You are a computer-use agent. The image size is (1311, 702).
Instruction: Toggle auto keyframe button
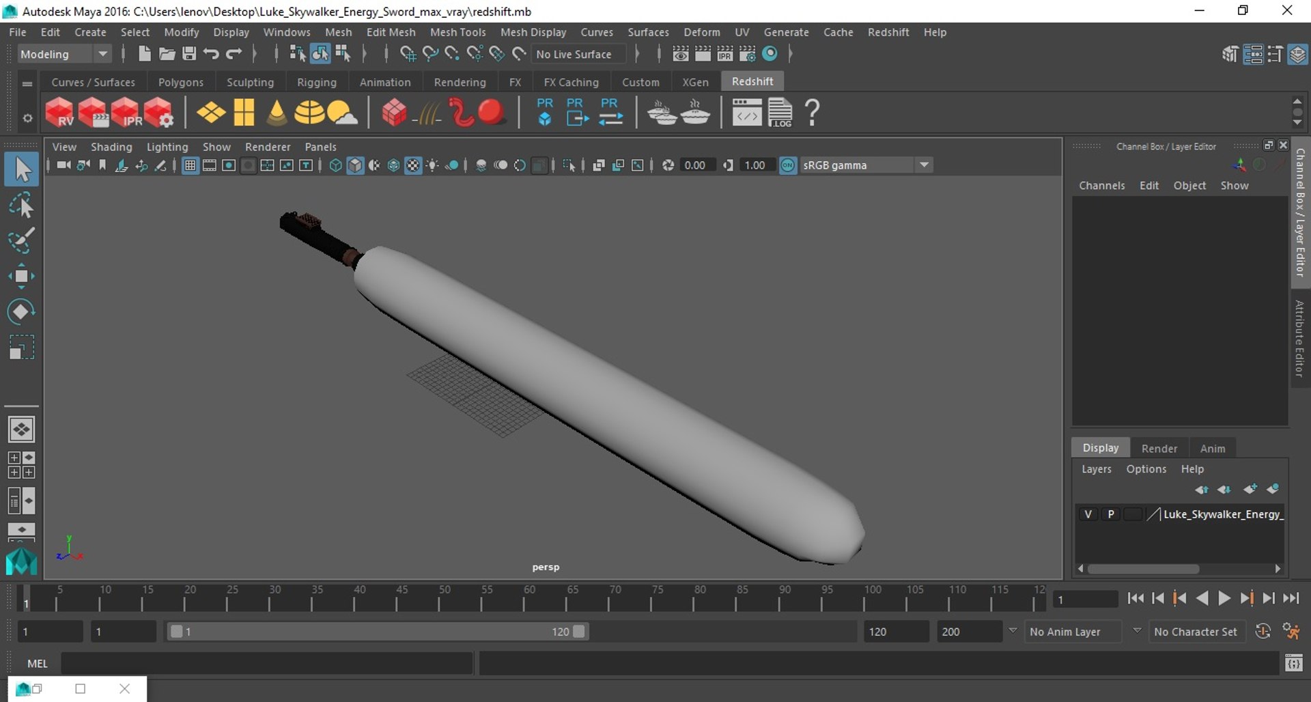click(1263, 632)
